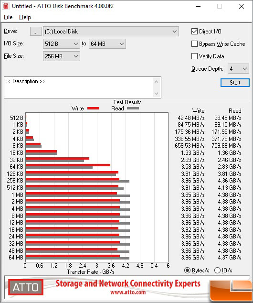Open the Help menu
Viewport: 253px width, 303px height.
[x=25, y=17]
